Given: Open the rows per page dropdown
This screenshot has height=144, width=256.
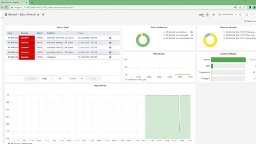Looking at the screenshot, I should point(76,79).
